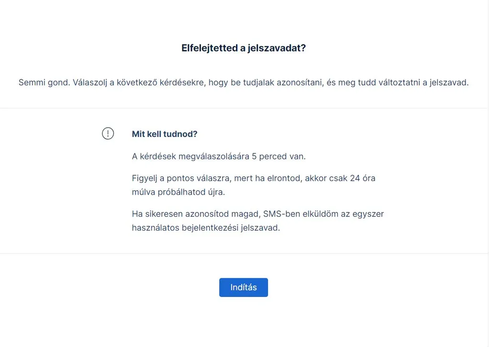Click the vertical scrollbar strip at the right edge
Image resolution: width=489 pixels, height=347 pixels.
487,173
